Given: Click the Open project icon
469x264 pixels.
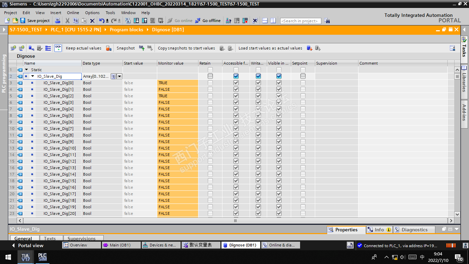Looking at the screenshot, I should point(15,21).
